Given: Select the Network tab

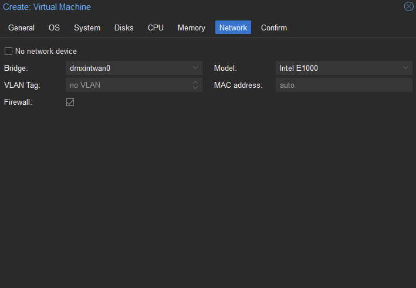Looking at the screenshot, I should click(x=233, y=28).
